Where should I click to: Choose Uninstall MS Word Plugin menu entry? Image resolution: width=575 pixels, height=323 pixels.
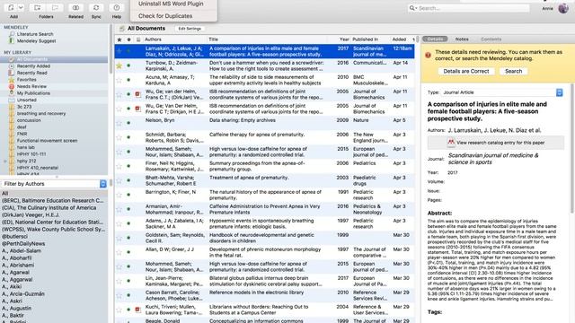171,4
